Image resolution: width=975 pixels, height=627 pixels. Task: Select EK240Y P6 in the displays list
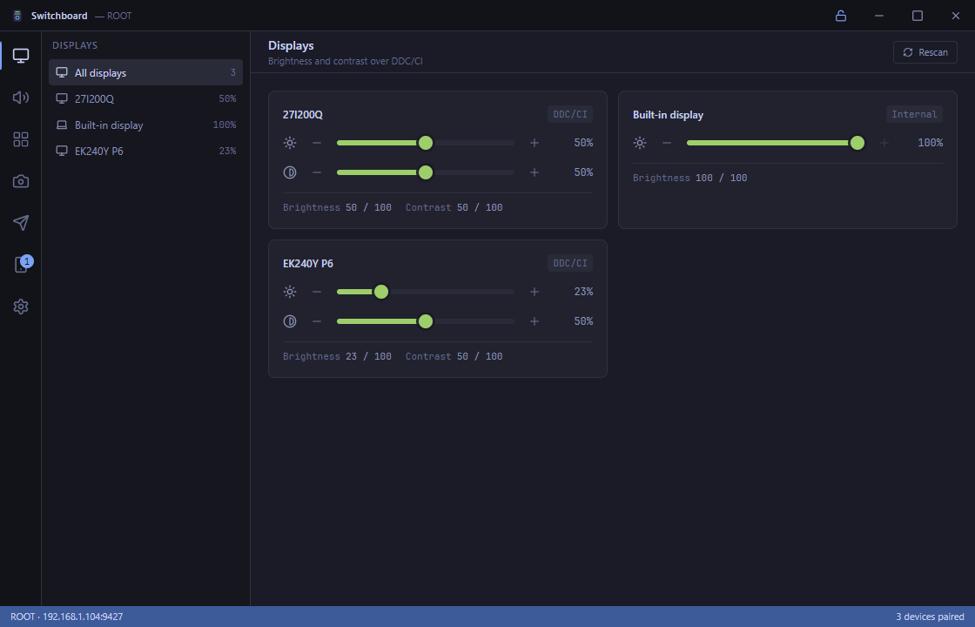[145, 152]
